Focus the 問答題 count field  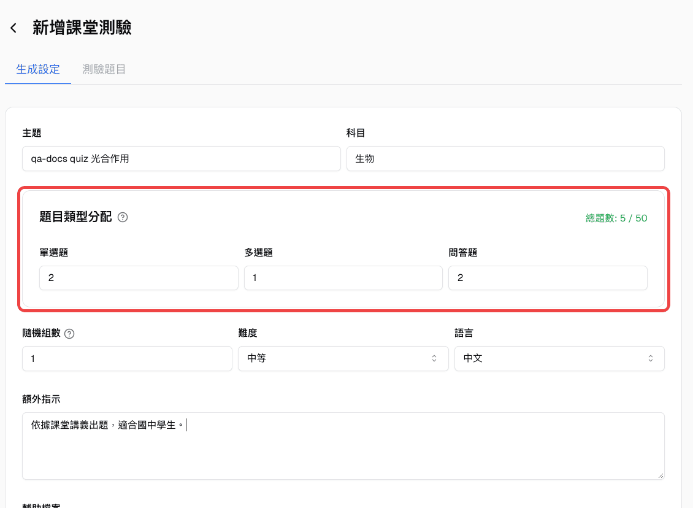pyautogui.click(x=548, y=278)
